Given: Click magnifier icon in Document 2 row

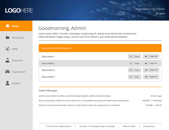Looking at the screenshot, I should coord(130,63).
